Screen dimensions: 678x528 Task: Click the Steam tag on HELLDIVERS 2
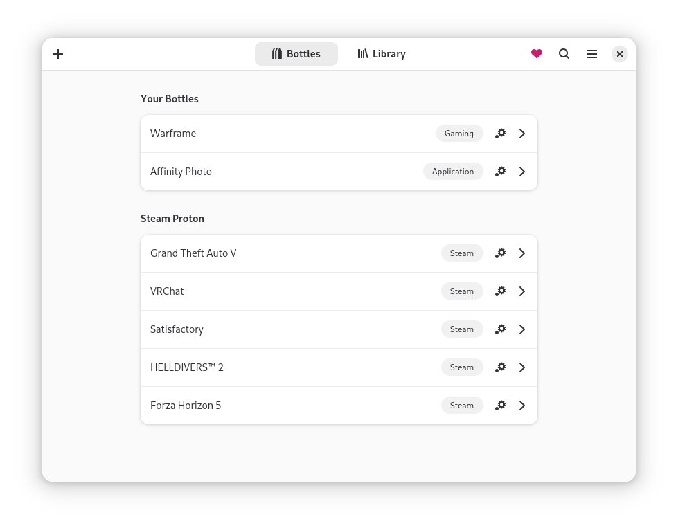462,367
